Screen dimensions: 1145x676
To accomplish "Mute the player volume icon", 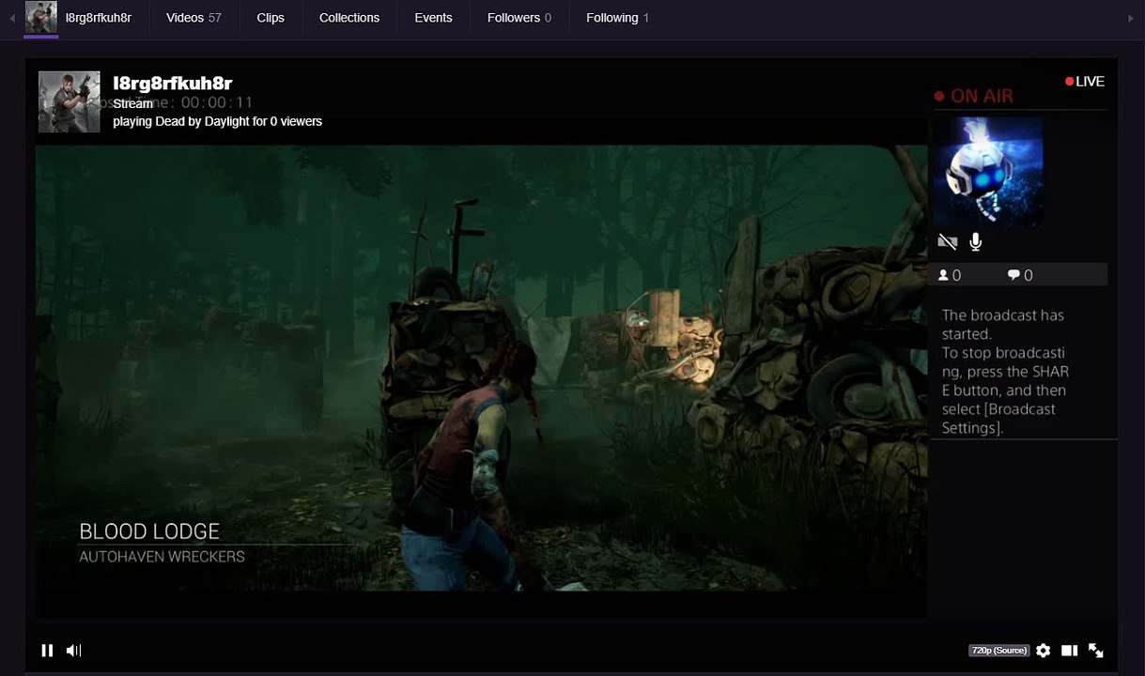I will tap(74, 650).
